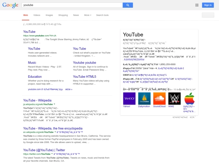Screen dimensions: 219x164
Task: Click the more results from youtube.com link
Action: pyautogui.click(x=50, y=89)
